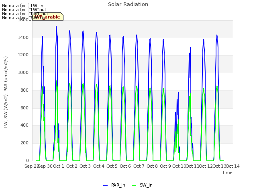
Task: Click the 'No data for f_LW_out' message
Action: (x=24, y=10)
